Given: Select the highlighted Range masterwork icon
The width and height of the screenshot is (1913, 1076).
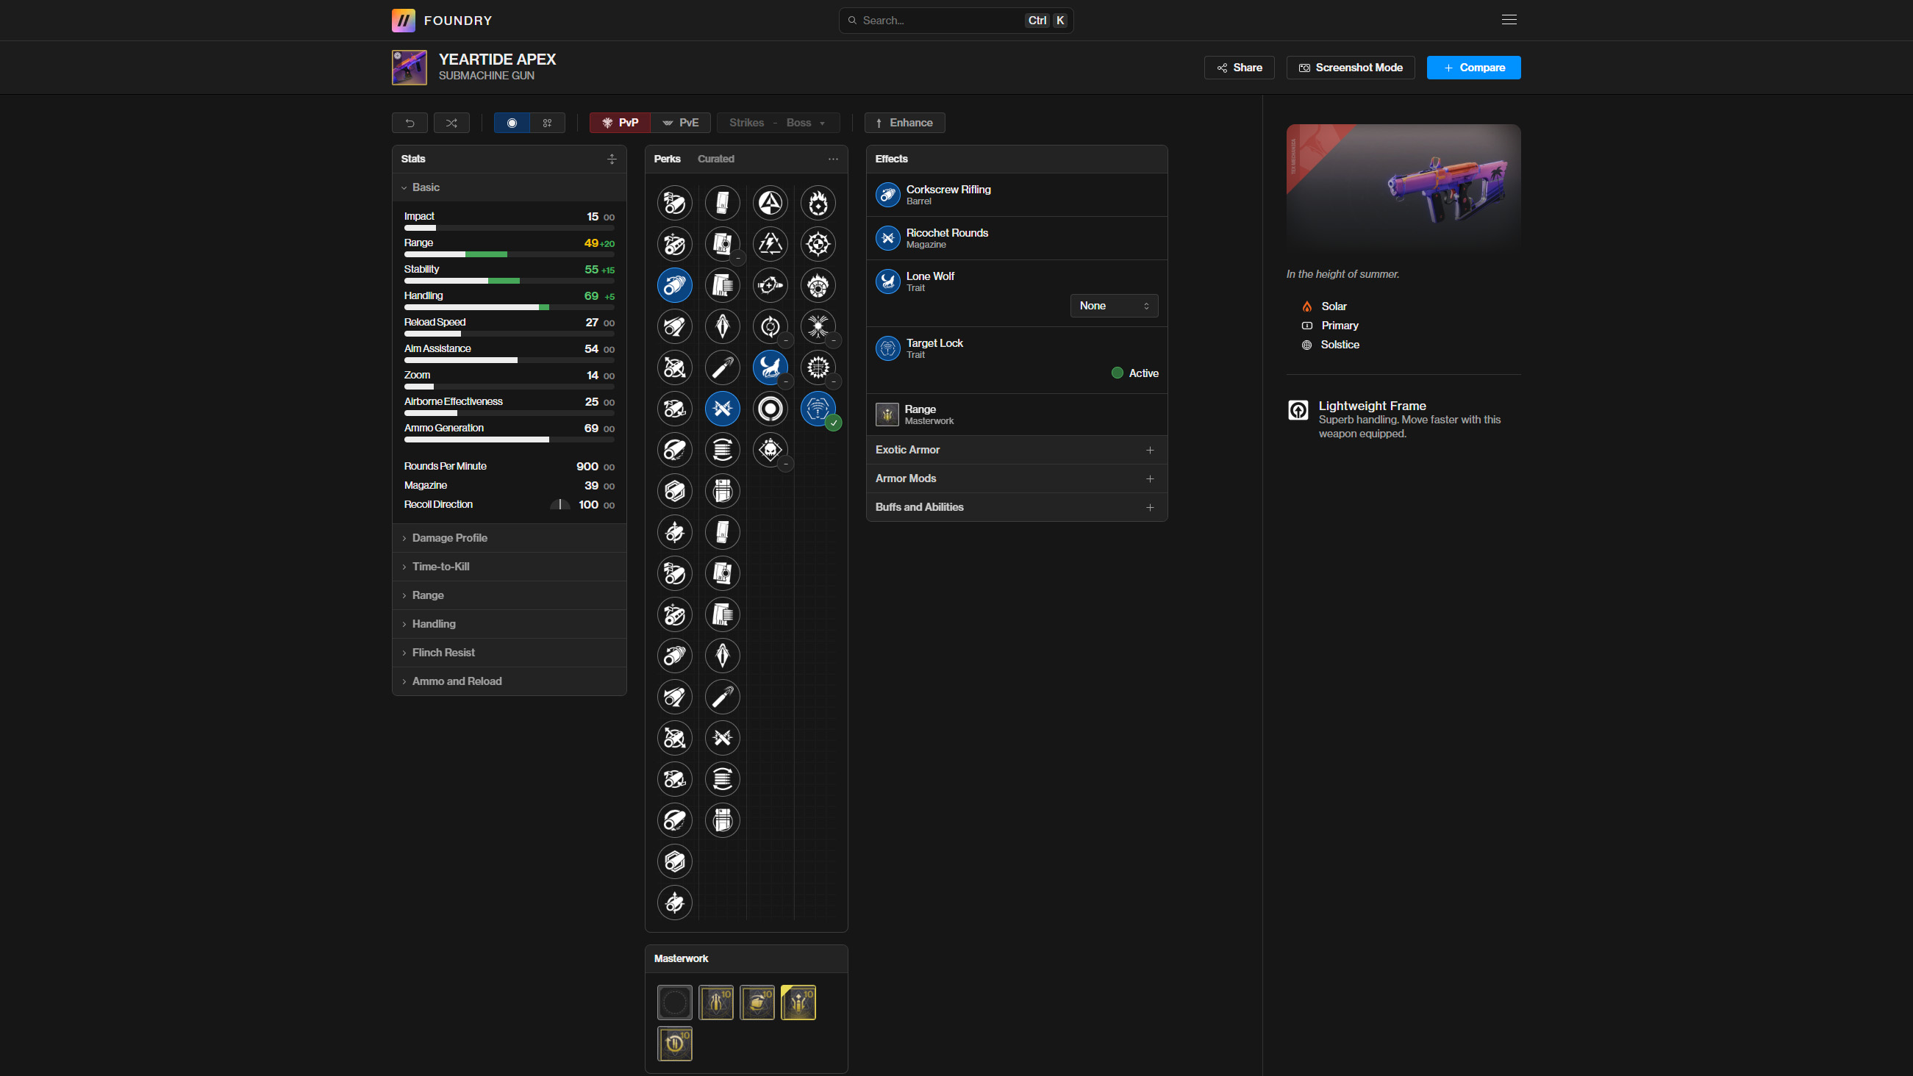Looking at the screenshot, I should (x=798, y=1003).
